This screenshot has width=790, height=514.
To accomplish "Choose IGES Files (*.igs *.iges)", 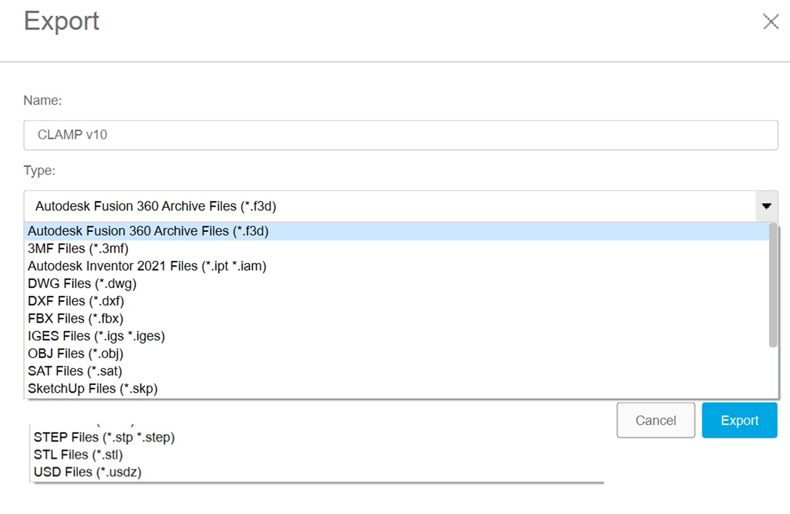I will 396,337.
